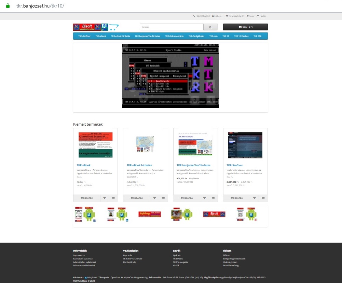Screen dimensions: 342x283
Task: Open the TKR banjozsef.hu/hirdetes product title link
Action: [193, 165]
